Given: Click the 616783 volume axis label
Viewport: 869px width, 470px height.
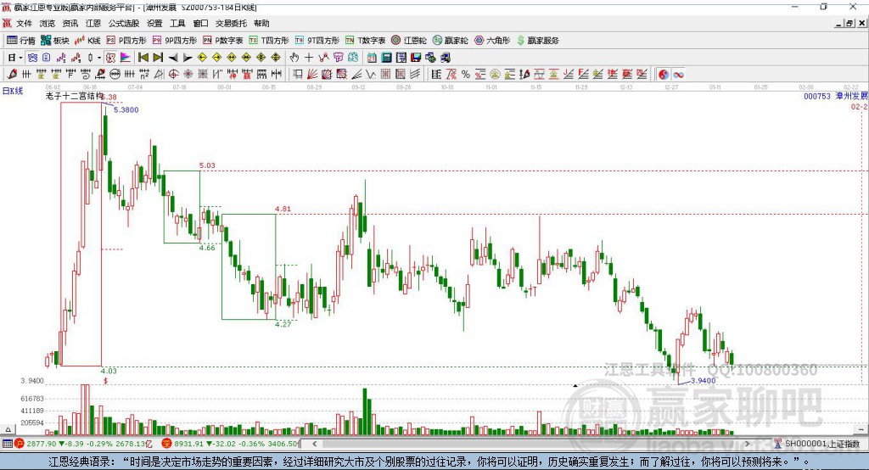Looking at the screenshot, I should coord(32,399).
